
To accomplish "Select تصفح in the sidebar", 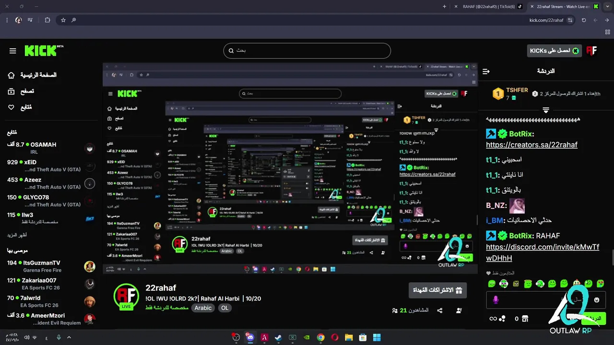I will (27, 91).
